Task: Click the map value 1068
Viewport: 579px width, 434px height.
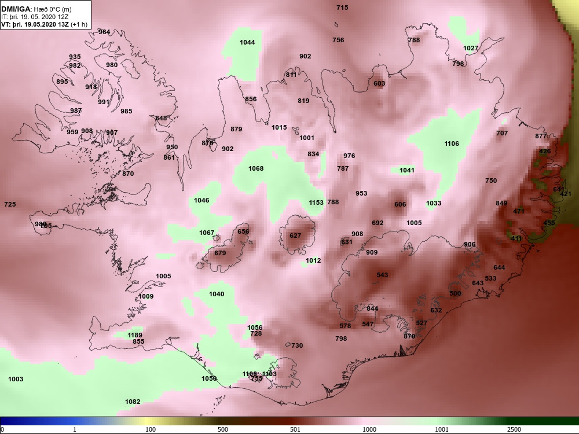Action: 256,168
